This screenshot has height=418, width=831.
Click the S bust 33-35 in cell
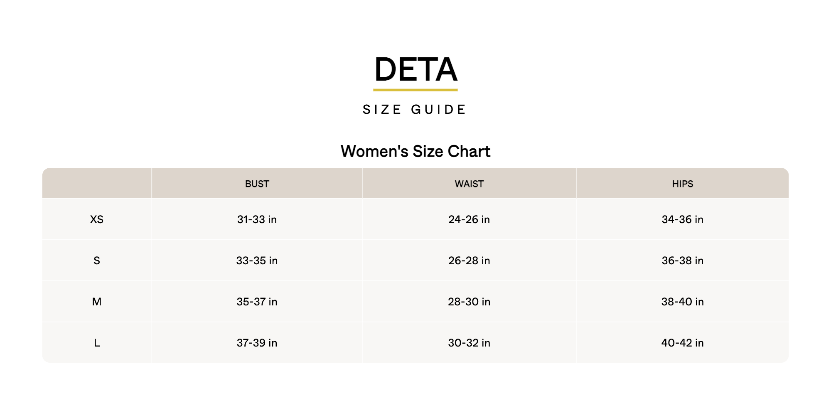click(257, 261)
